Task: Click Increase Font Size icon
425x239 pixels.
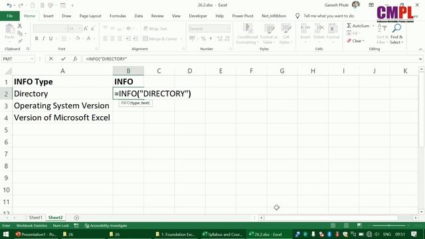Action: pyautogui.click(x=86, y=29)
